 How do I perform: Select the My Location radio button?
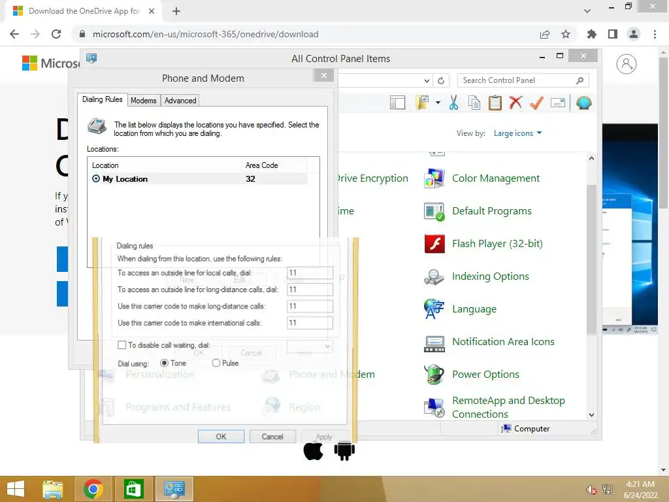tap(96, 178)
